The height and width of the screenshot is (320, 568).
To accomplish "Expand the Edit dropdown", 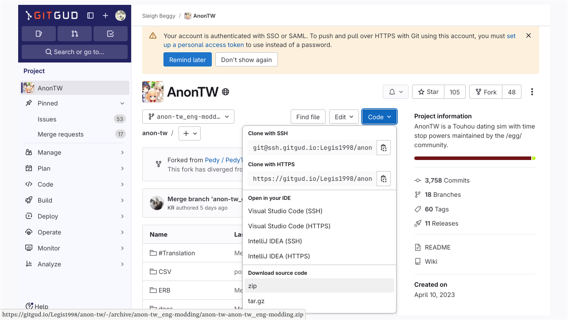I will [x=344, y=117].
